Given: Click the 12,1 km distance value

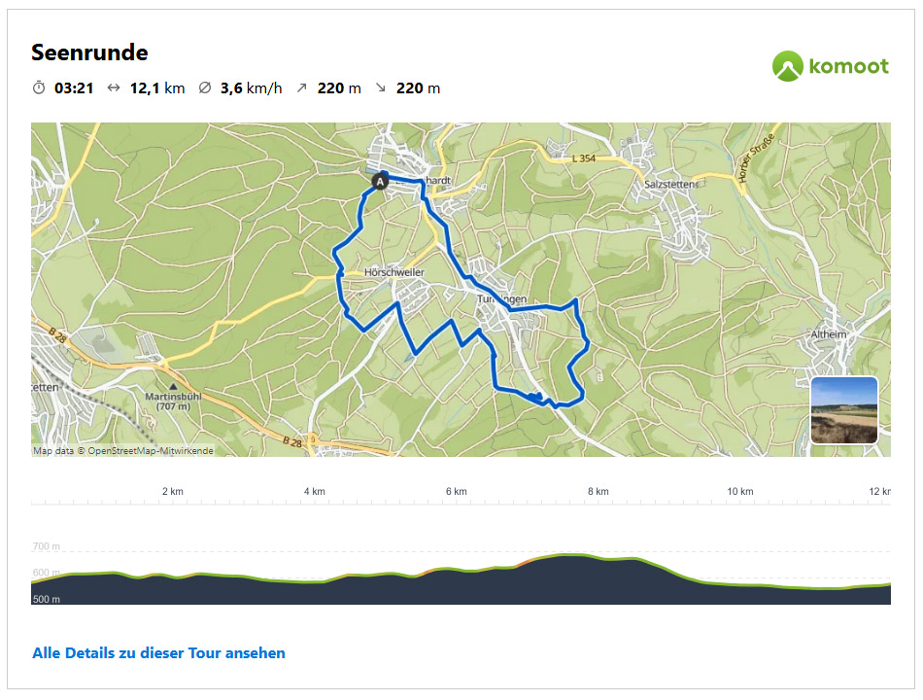Looking at the screenshot, I should point(157,88).
